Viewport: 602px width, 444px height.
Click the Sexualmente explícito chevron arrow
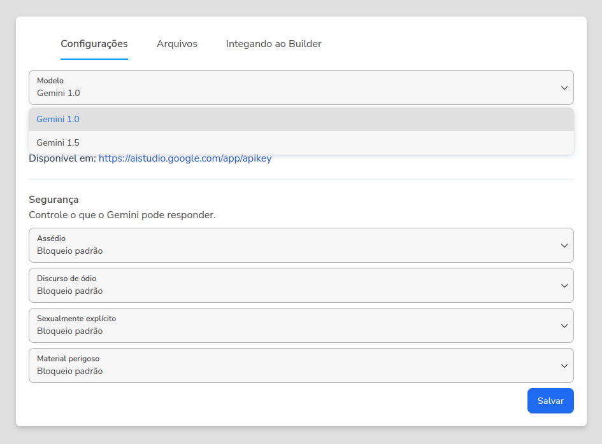click(x=564, y=326)
